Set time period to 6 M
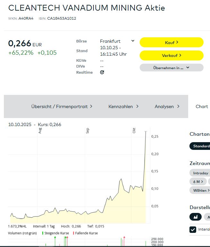 coord(197,182)
